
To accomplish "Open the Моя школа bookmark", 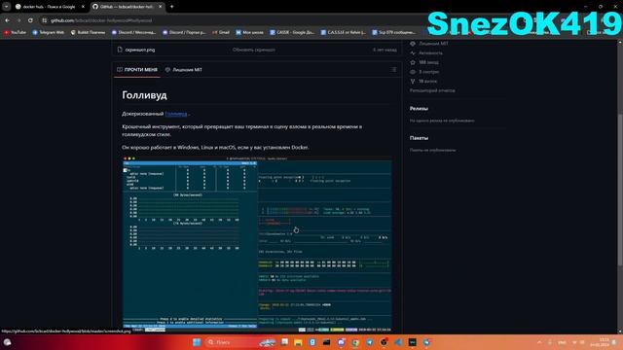I will click(249, 32).
